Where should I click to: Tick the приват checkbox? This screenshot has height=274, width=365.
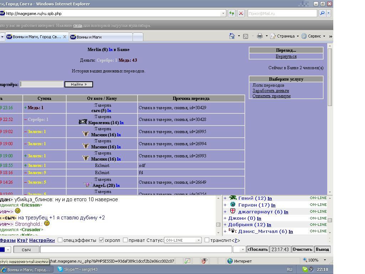click(125, 240)
